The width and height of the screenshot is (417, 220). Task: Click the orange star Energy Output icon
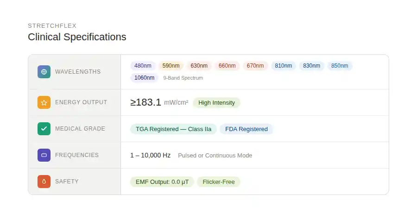click(x=44, y=102)
